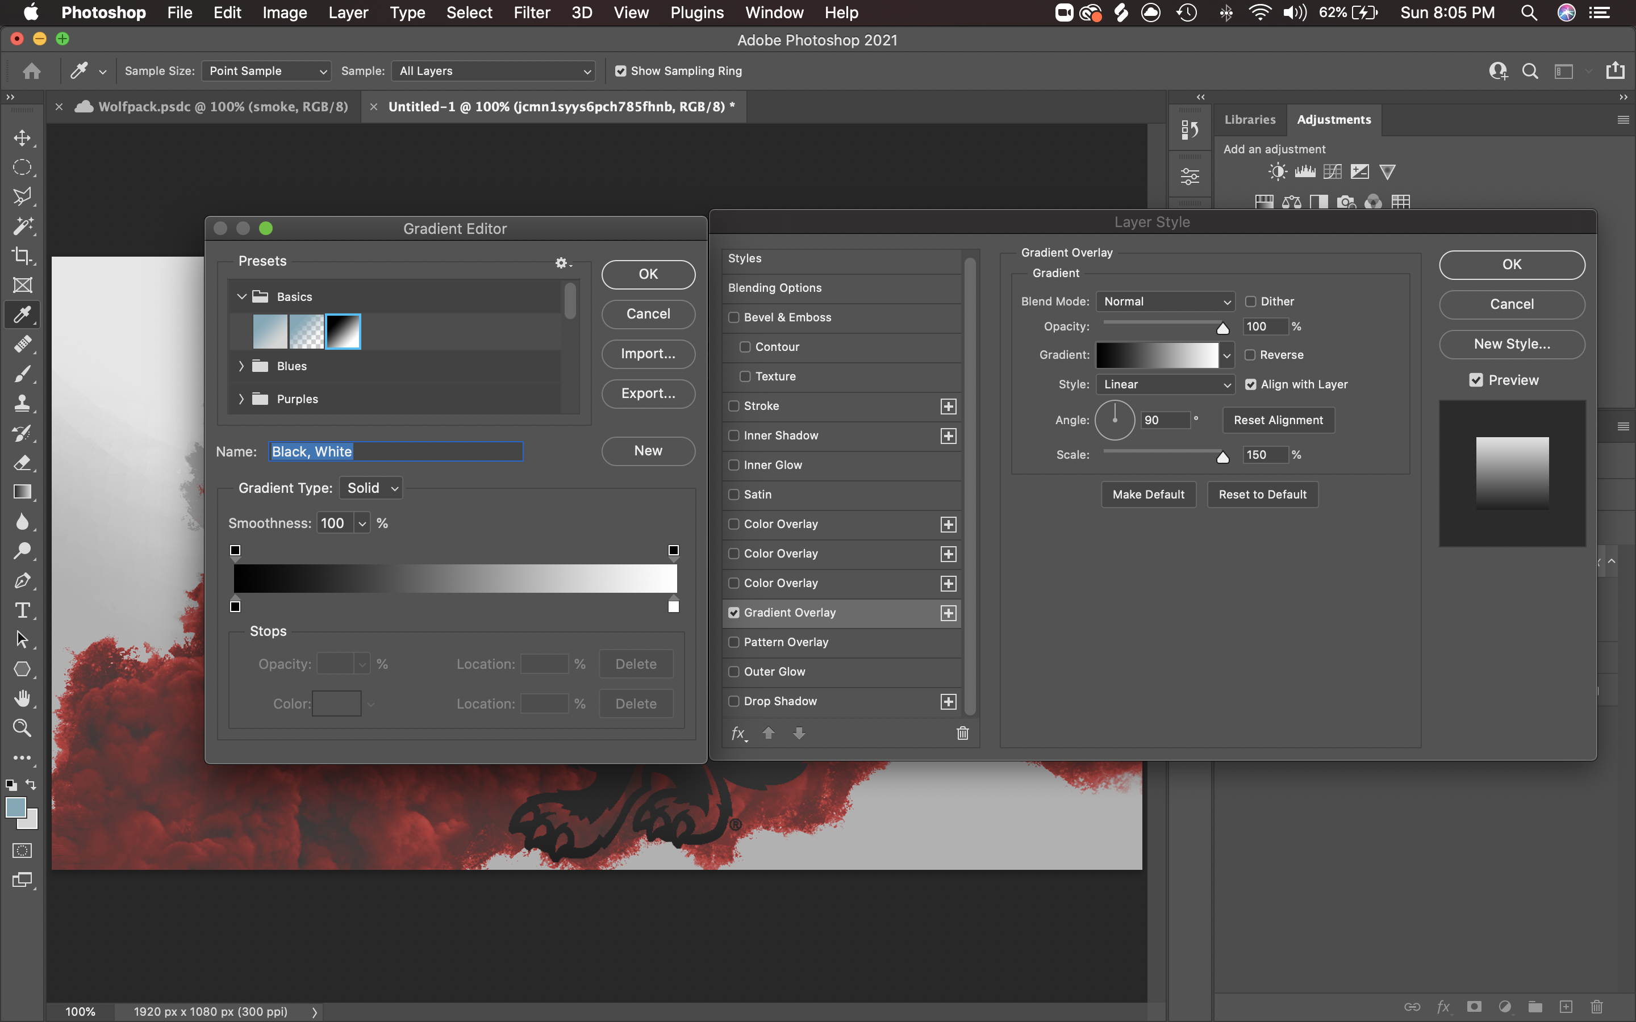Select the History Brush tool

(x=22, y=433)
